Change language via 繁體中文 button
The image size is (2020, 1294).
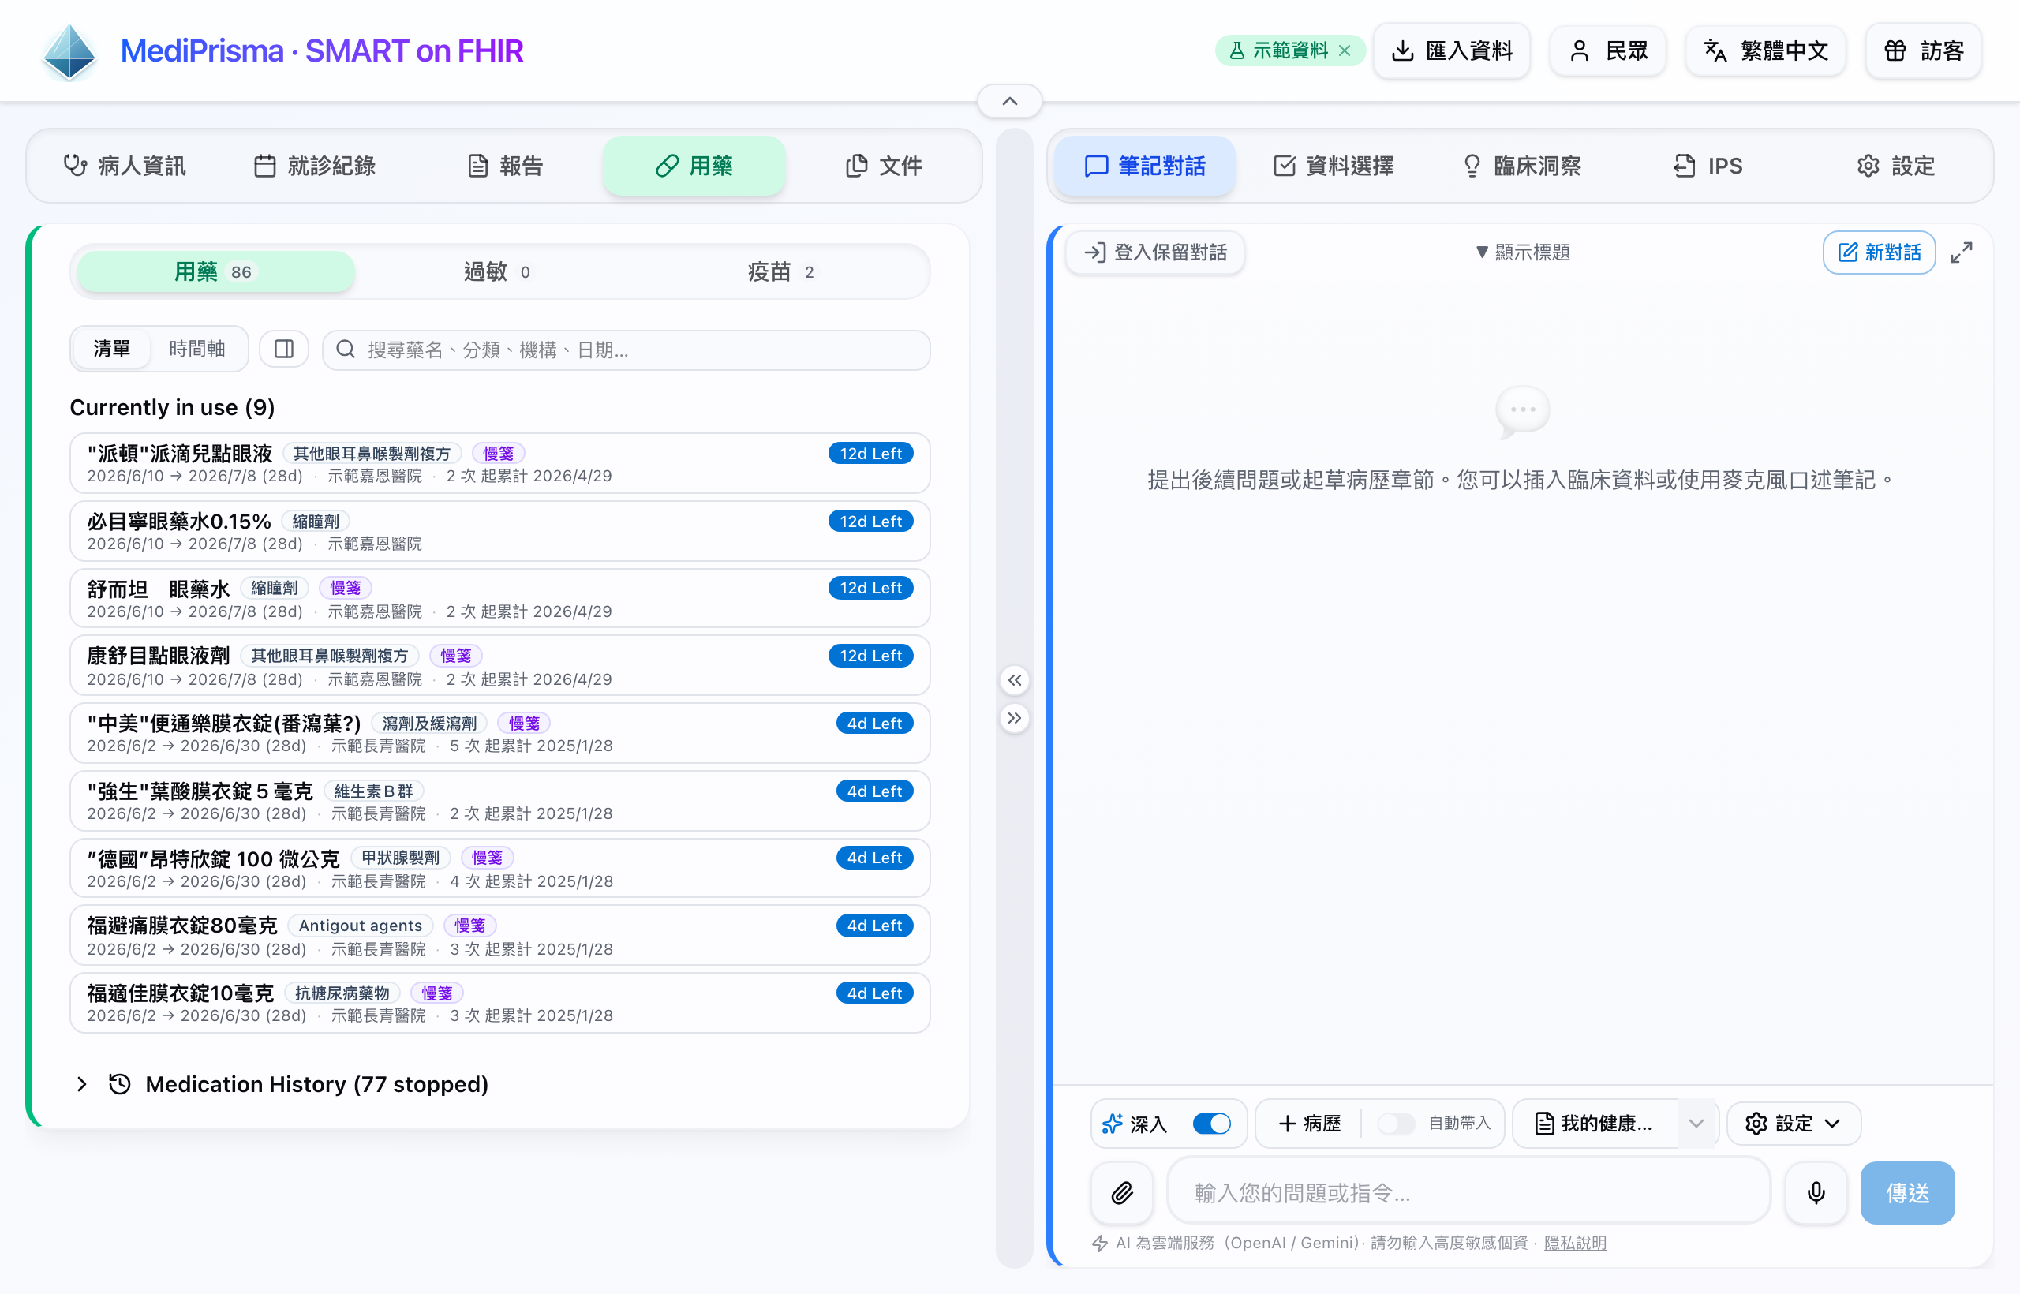[1765, 50]
